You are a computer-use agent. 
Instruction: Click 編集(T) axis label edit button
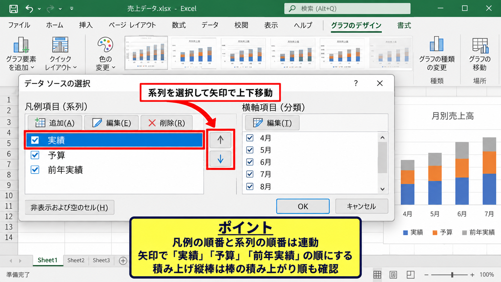tap(272, 123)
